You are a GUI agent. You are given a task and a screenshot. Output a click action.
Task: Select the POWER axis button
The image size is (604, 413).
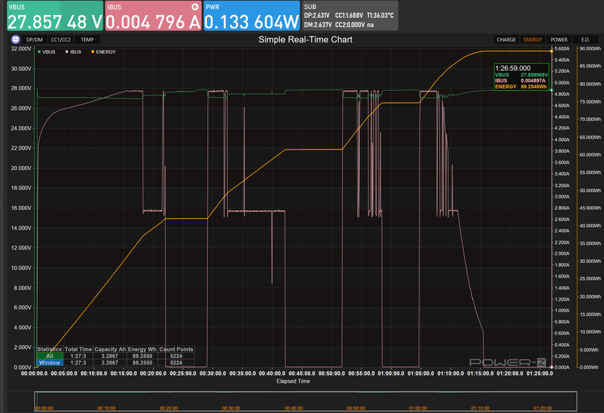tap(559, 40)
